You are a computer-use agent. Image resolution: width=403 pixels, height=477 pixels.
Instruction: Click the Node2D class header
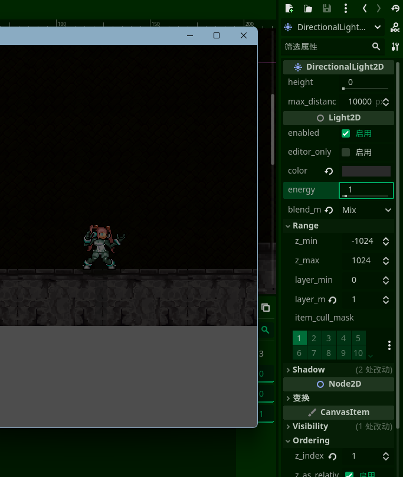click(x=339, y=384)
